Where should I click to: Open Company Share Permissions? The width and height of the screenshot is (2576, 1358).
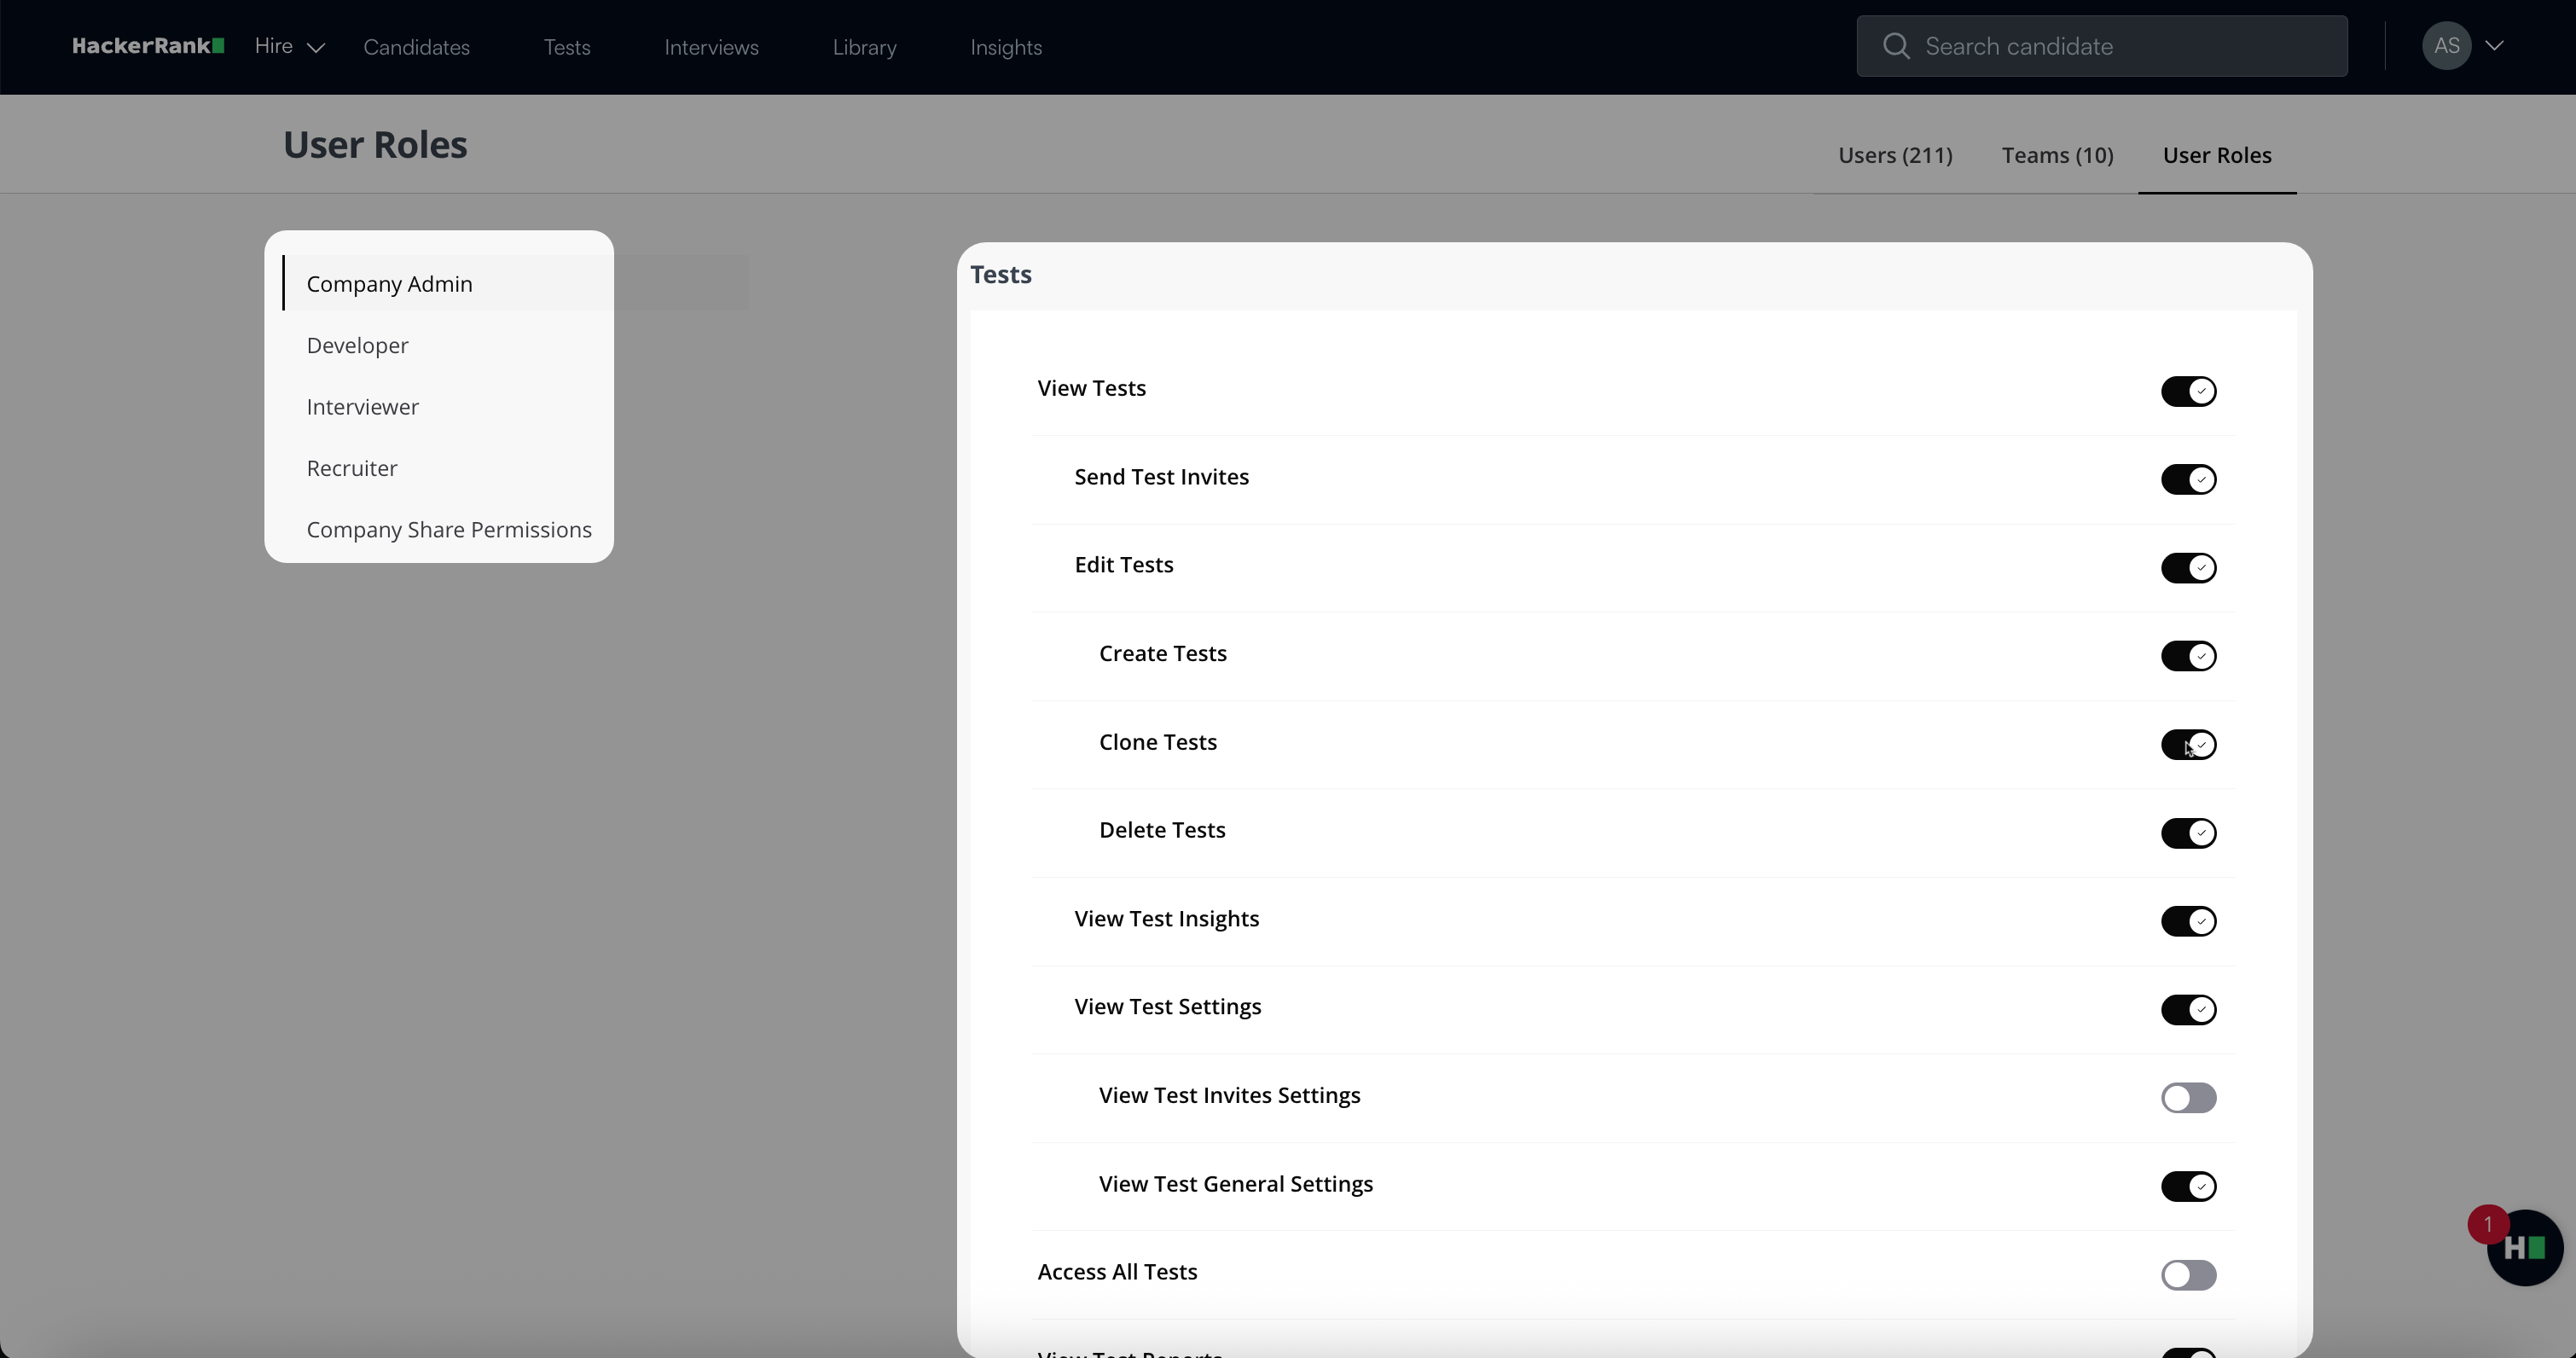449,530
